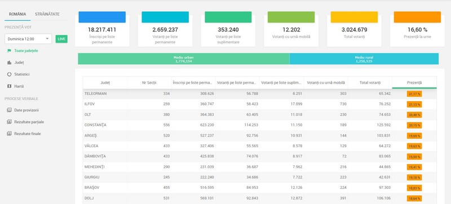The image size is (451, 204).
Task: Open Date provizorii under Procese verbale
Action: (26, 110)
